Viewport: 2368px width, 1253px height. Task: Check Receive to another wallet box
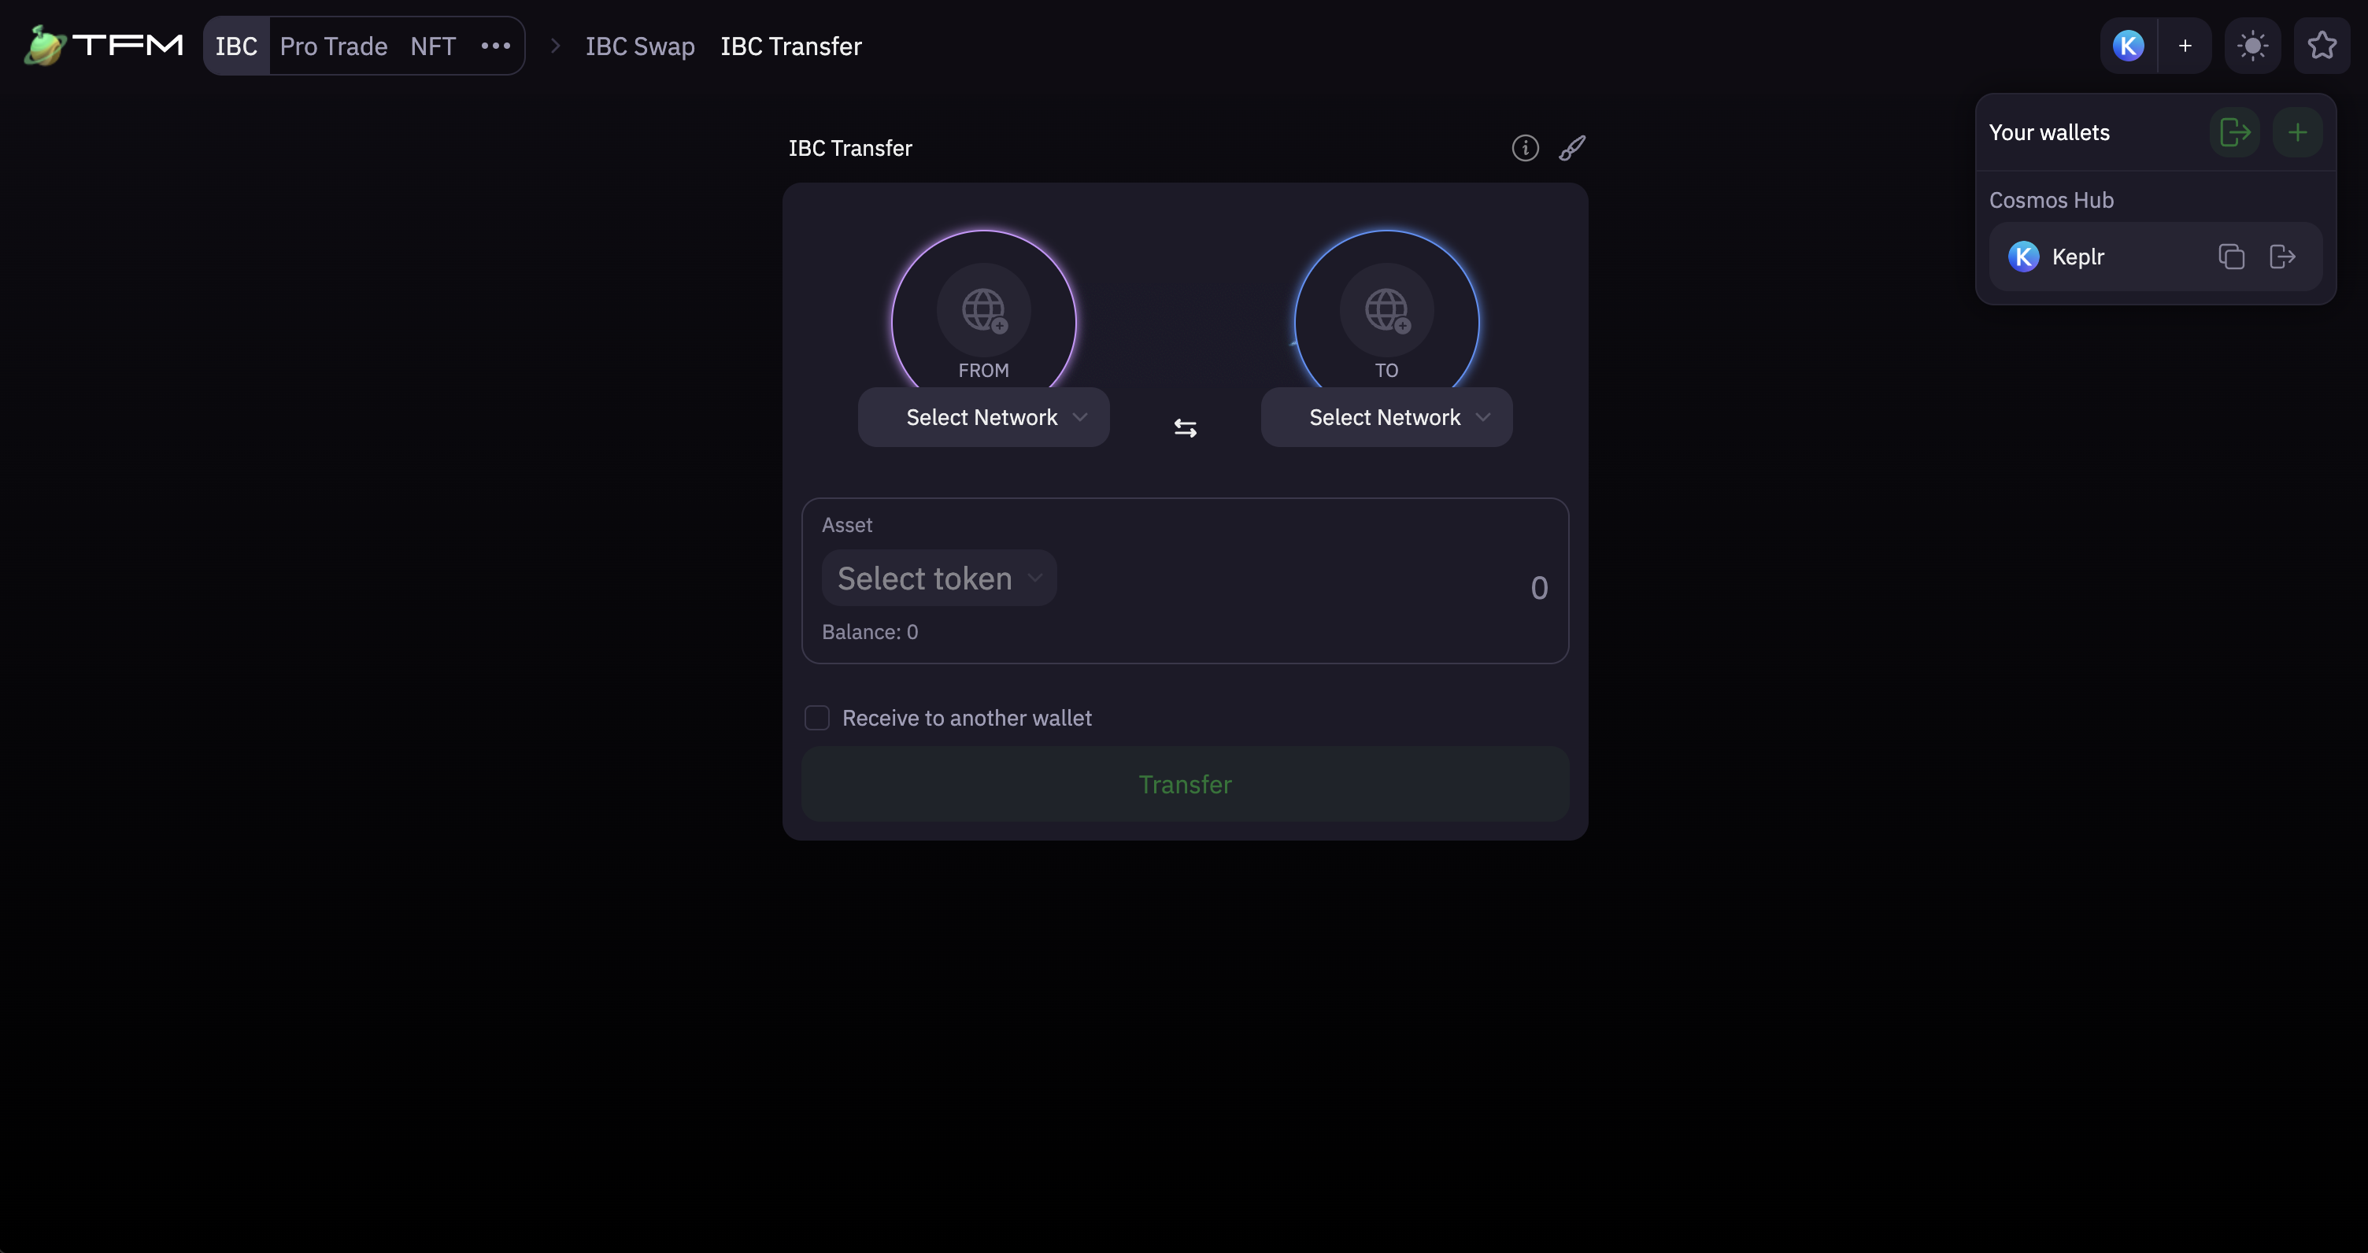coord(817,718)
